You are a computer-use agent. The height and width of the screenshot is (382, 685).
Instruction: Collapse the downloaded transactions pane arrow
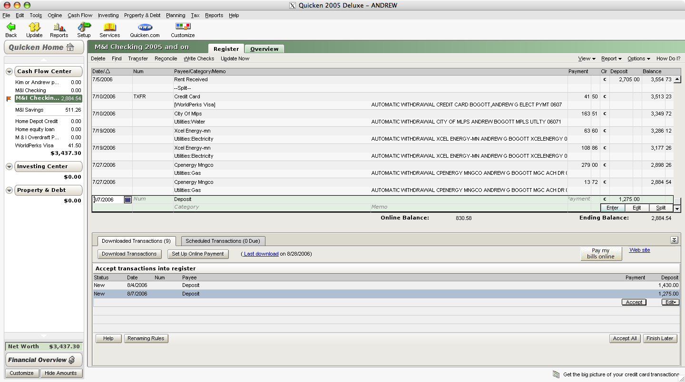674,240
